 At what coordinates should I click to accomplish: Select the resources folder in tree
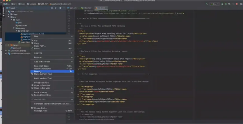(21, 25)
